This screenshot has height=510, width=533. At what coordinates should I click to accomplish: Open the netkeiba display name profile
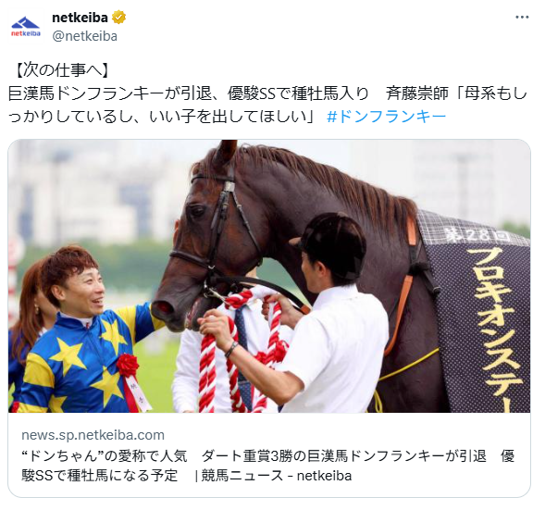click(x=80, y=18)
